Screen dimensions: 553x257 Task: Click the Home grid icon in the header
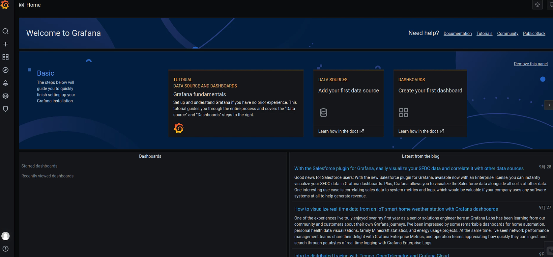click(x=21, y=5)
